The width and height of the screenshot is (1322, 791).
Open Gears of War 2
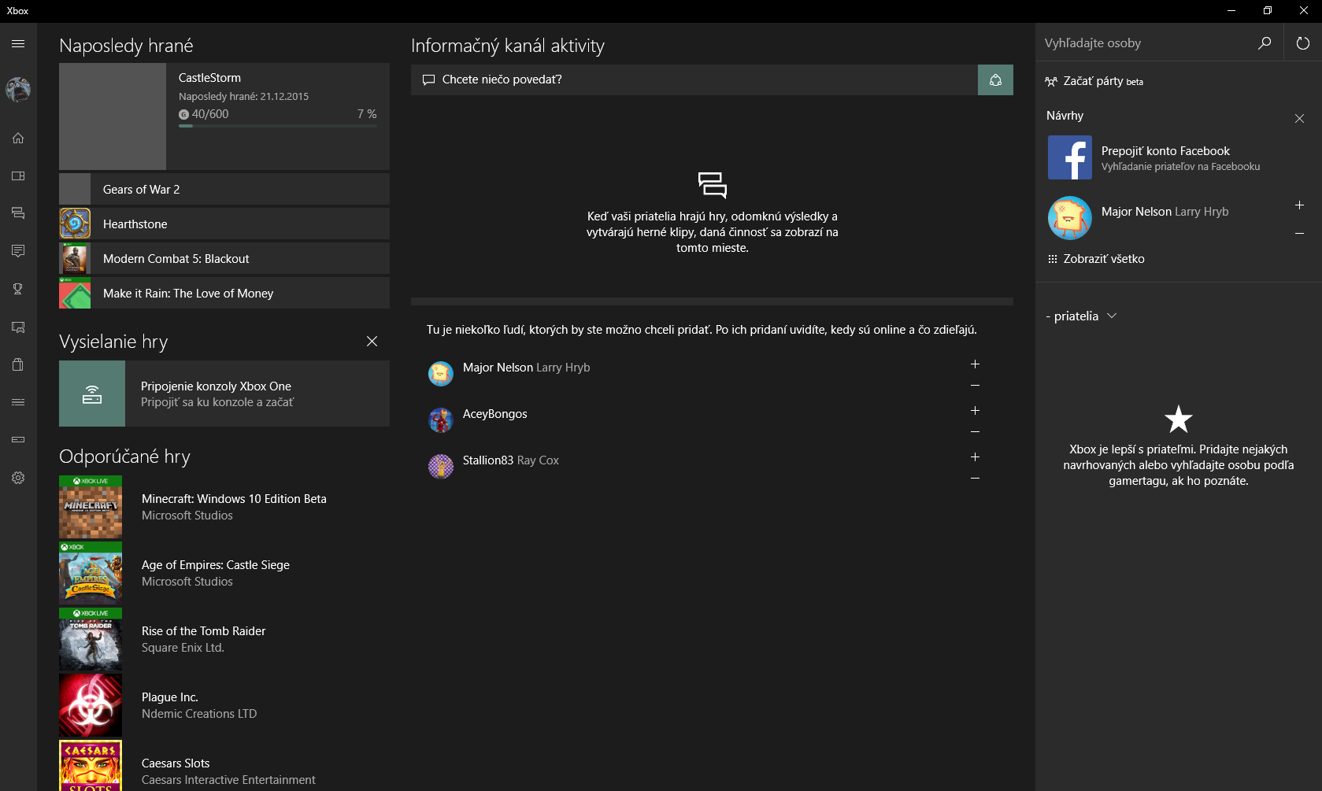224,189
